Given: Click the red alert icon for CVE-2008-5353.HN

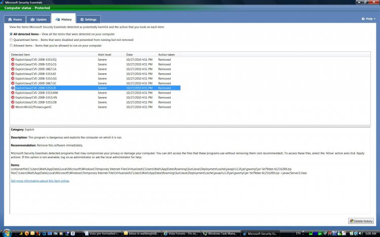Looking at the screenshot, I should point(13,98).
